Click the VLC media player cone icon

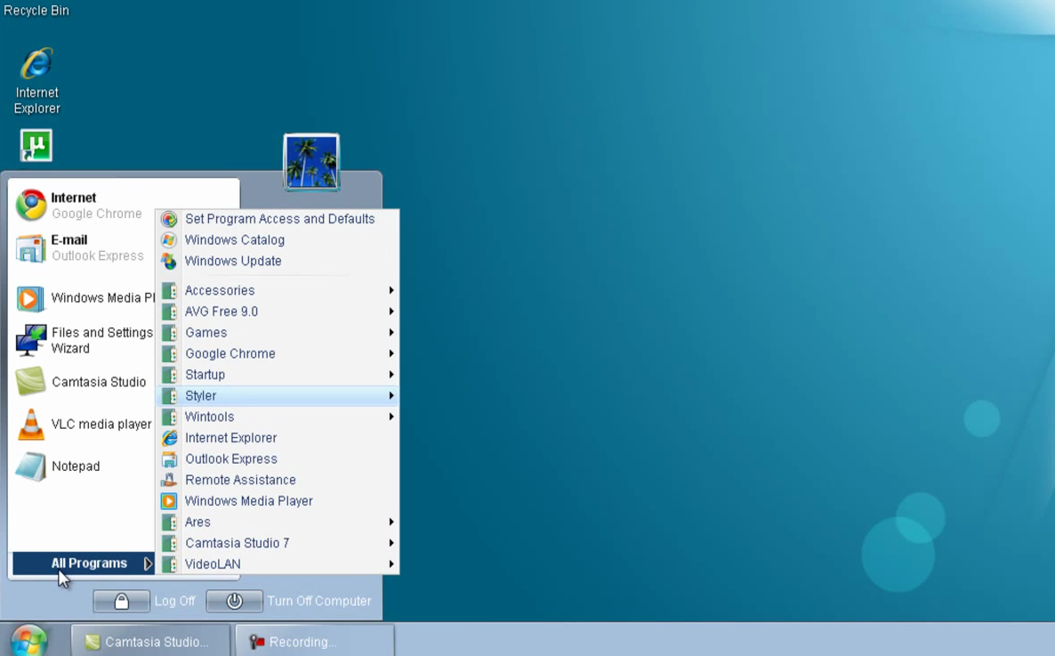point(30,425)
